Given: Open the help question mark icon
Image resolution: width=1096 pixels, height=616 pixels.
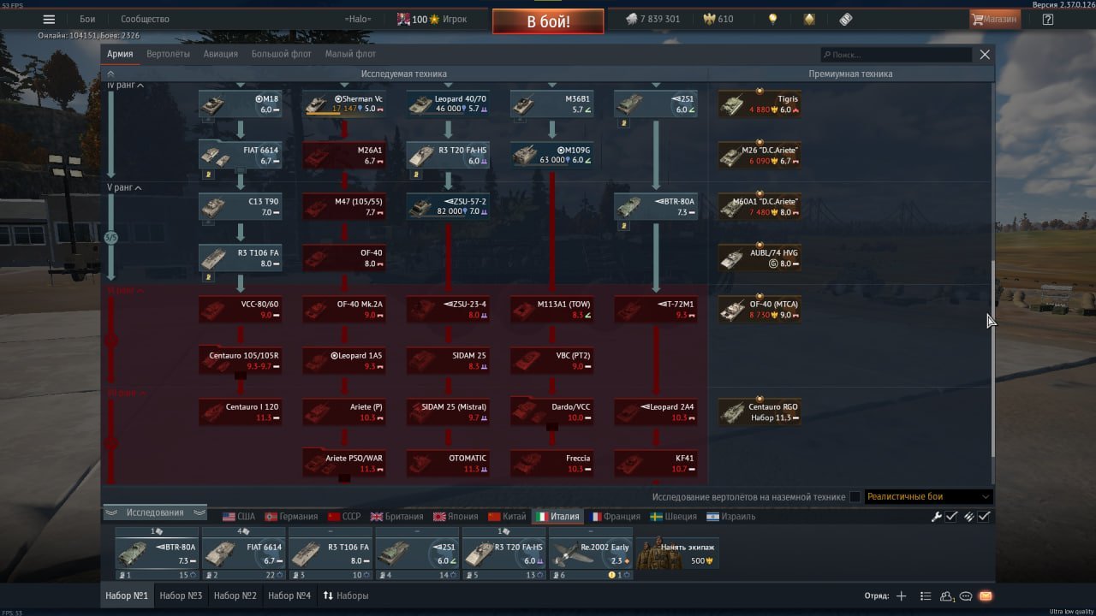Looking at the screenshot, I should pos(1047,19).
